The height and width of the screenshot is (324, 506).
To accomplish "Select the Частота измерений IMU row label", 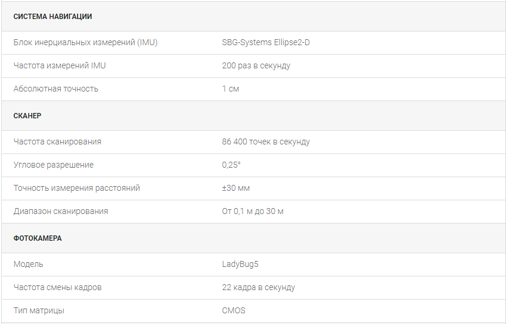I will 60,65.
